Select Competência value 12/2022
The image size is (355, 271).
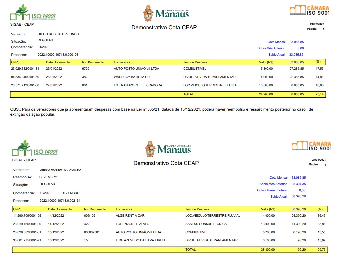point(45,193)
